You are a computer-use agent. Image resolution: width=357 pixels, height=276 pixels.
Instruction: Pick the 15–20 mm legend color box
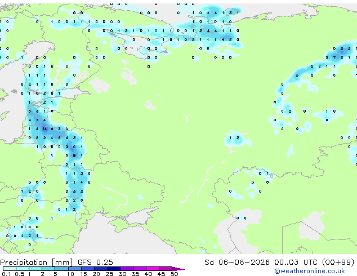coord(87,269)
